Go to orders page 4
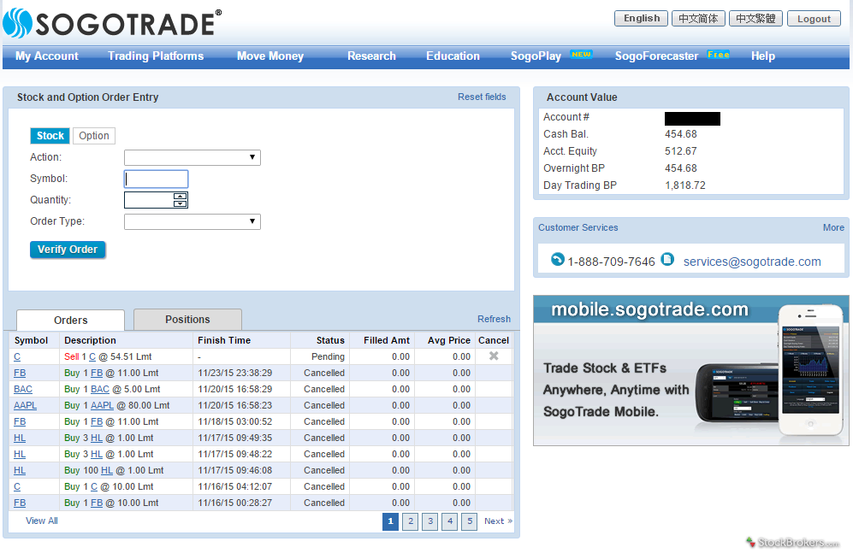The height and width of the screenshot is (559, 853). click(450, 521)
